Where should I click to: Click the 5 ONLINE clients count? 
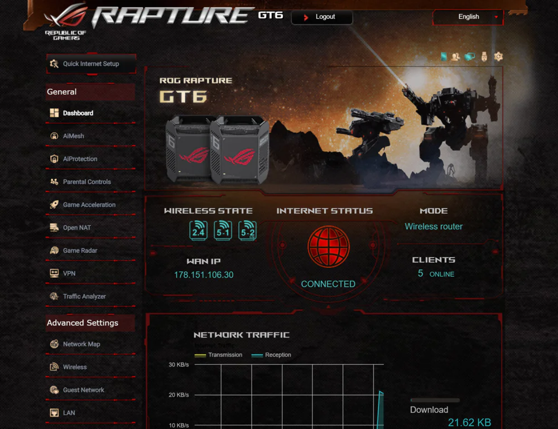click(x=436, y=273)
